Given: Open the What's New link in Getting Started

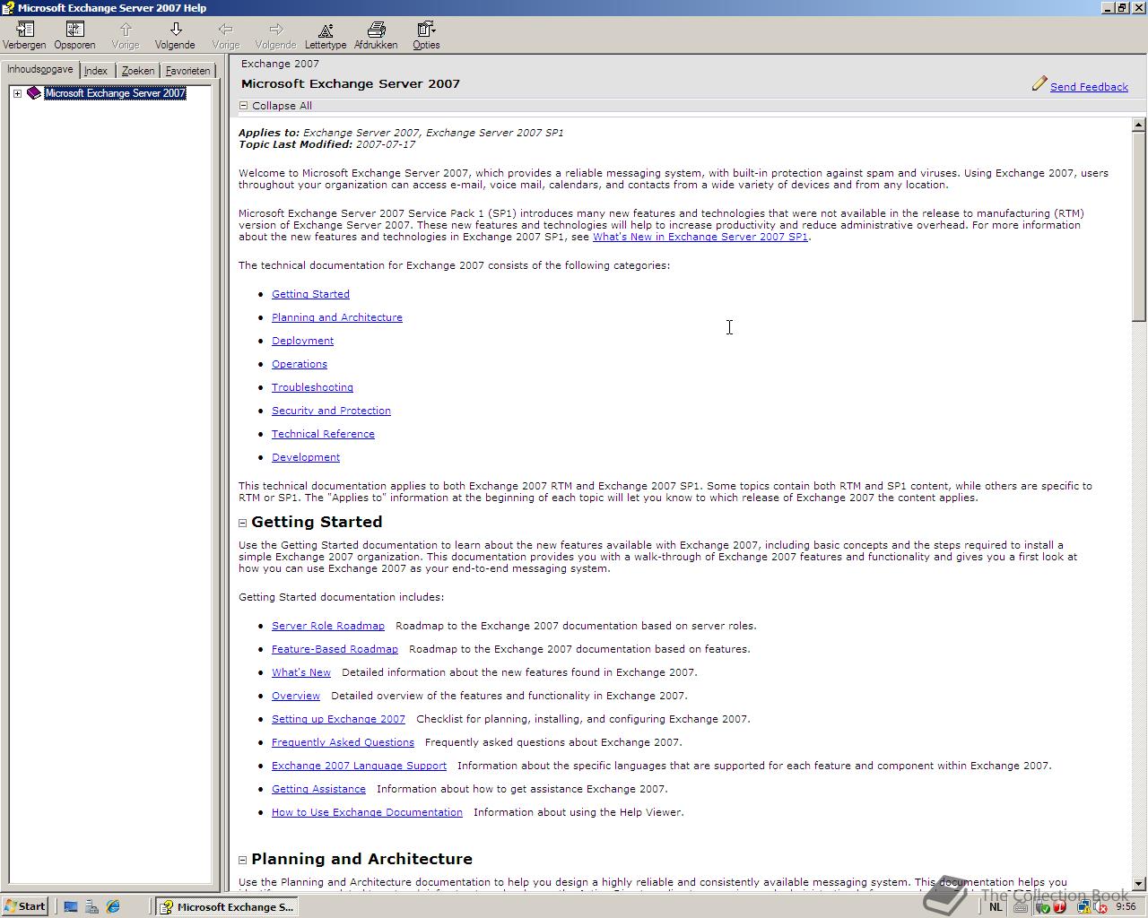Looking at the screenshot, I should click(301, 672).
